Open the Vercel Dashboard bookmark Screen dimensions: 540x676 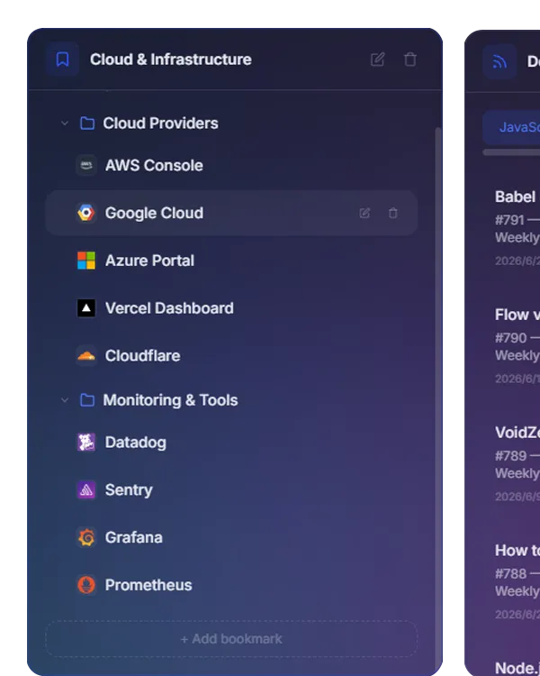pyautogui.click(x=231, y=308)
